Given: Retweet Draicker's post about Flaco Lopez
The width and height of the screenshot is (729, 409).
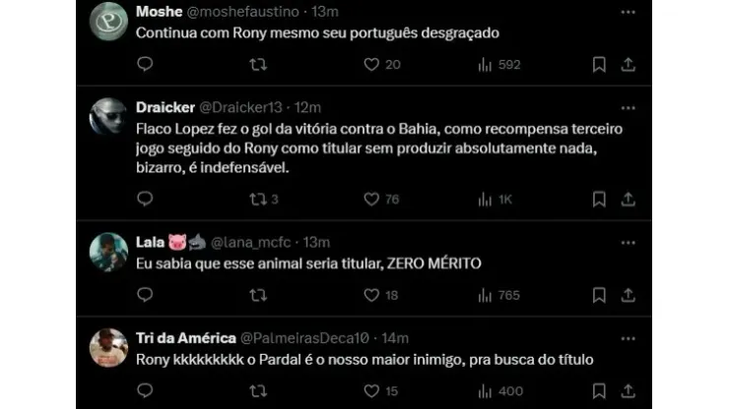Looking at the screenshot, I should click(x=258, y=199).
